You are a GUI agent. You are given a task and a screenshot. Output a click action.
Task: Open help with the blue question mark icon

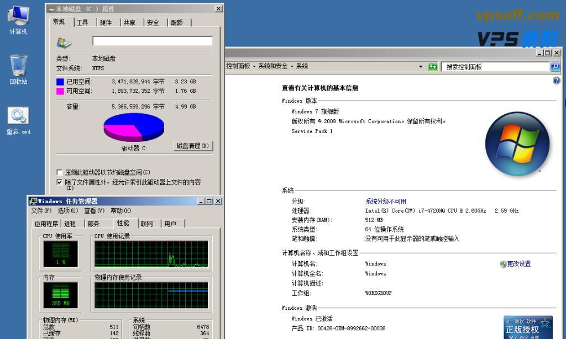[556, 81]
